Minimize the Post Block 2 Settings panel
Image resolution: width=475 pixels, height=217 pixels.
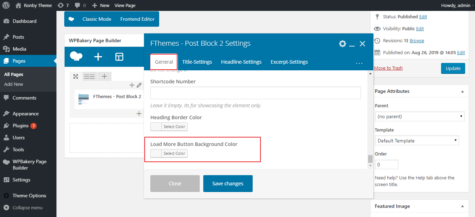352,44
